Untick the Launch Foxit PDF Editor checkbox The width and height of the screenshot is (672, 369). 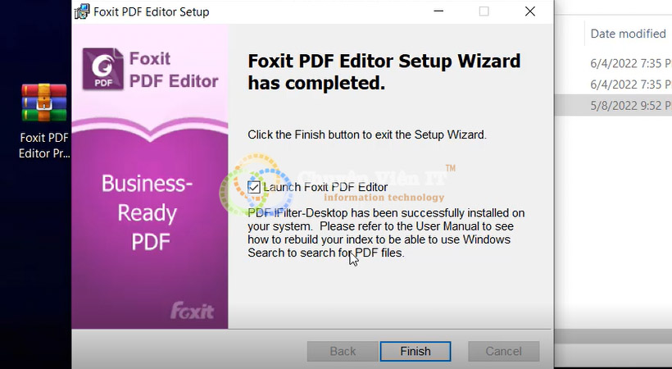(x=254, y=187)
